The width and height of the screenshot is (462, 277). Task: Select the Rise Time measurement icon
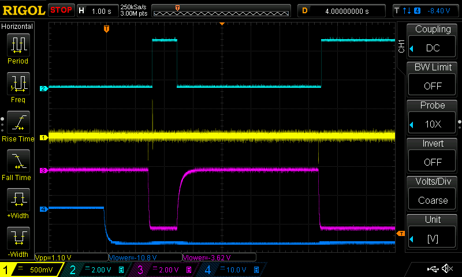pyautogui.click(x=18, y=122)
